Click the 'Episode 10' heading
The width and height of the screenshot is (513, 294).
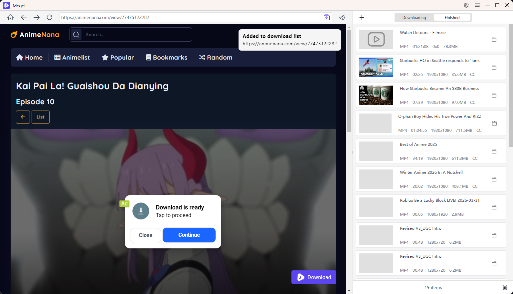pos(35,102)
